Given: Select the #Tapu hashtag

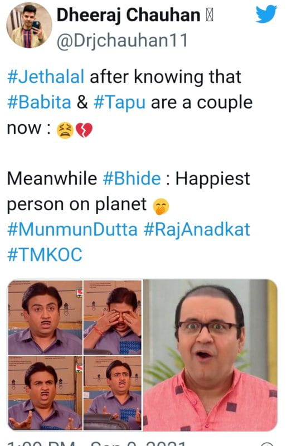Looking at the screenshot, I should tap(120, 103).
